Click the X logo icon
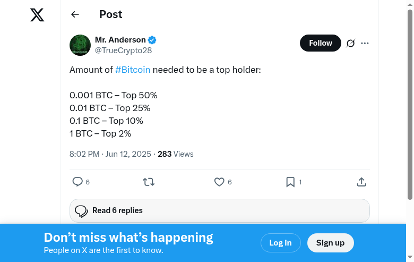414x262 pixels. point(37,14)
